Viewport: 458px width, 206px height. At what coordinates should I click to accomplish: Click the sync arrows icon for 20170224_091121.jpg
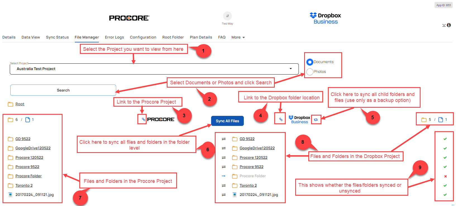click(x=224, y=195)
